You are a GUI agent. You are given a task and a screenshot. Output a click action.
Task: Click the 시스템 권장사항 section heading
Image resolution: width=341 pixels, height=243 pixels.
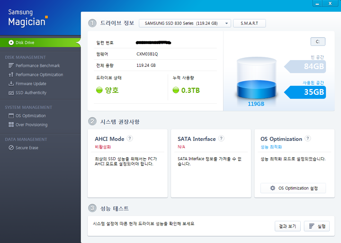coord(120,122)
